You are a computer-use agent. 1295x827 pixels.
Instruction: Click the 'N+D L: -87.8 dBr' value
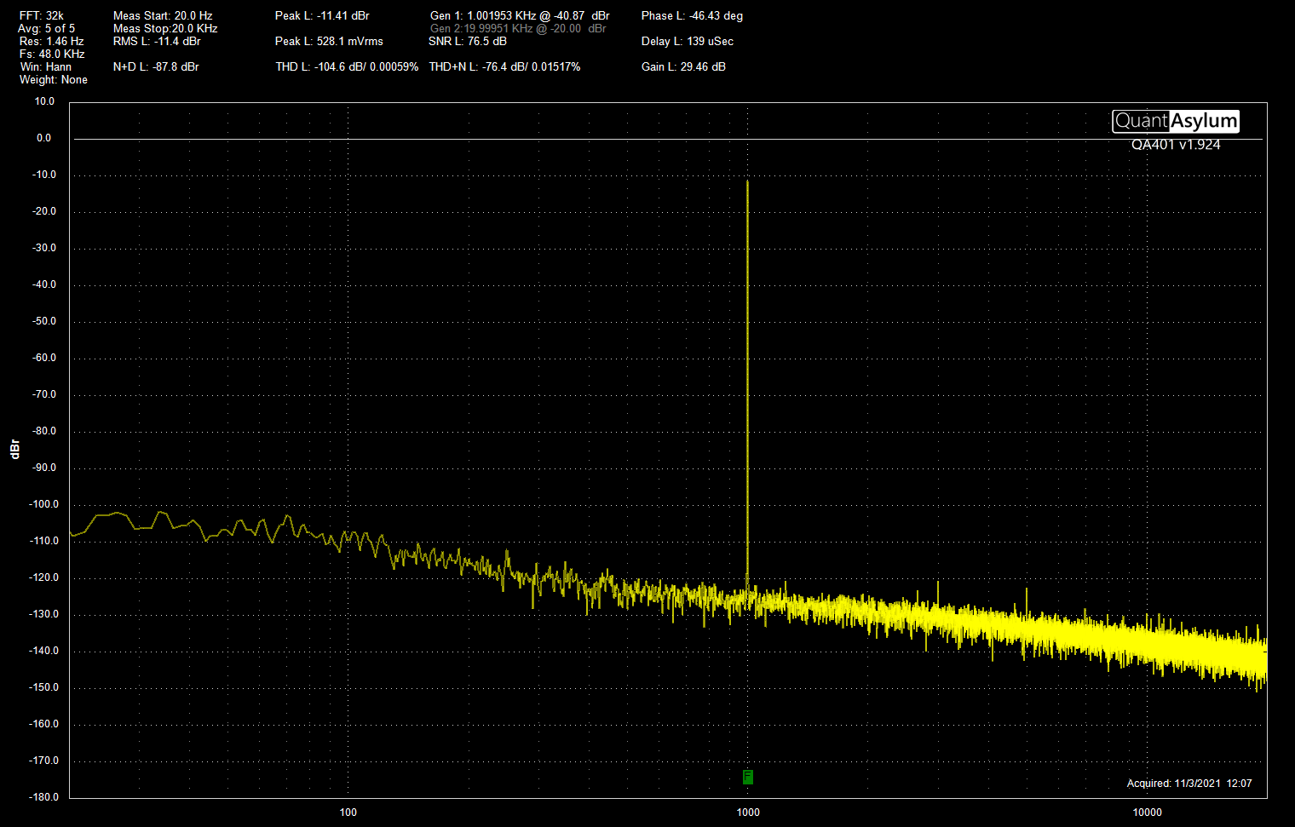(156, 66)
